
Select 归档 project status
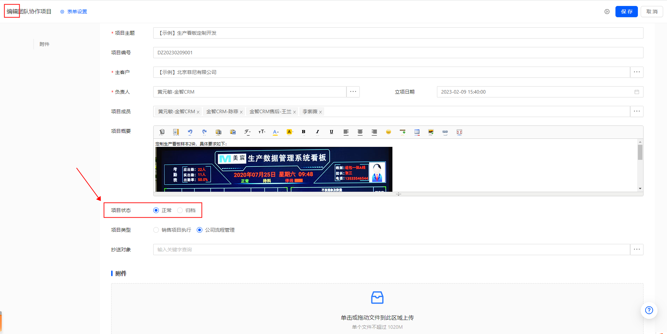coord(180,210)
